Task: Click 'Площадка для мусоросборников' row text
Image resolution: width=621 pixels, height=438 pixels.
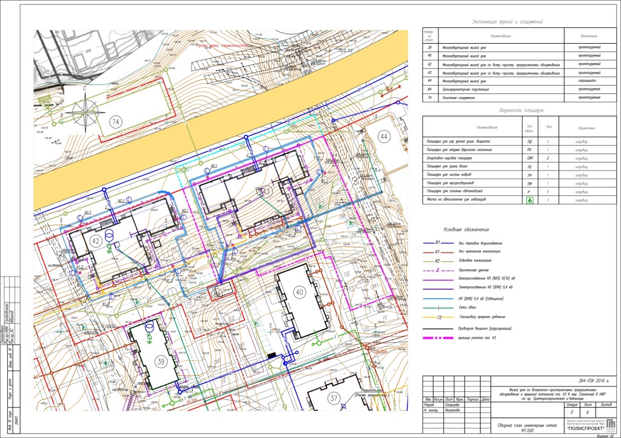Action: click(x=450, y=183)
